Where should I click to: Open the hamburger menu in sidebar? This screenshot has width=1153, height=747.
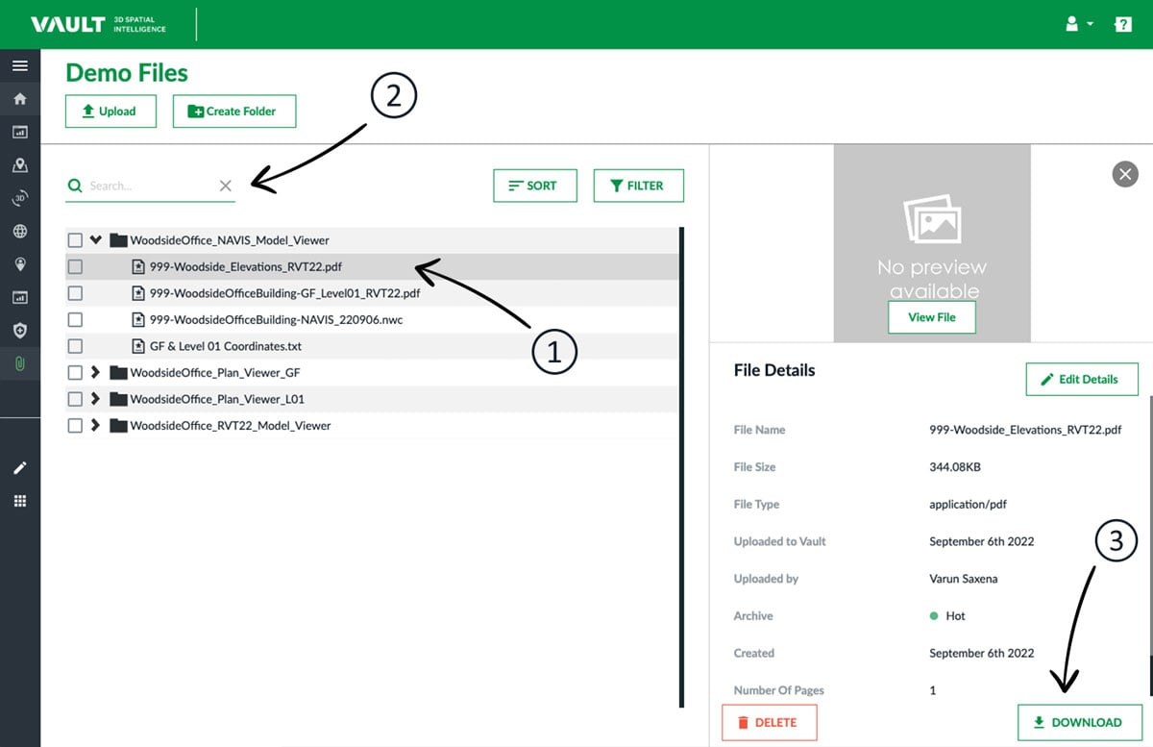click(x=19, y=66)
